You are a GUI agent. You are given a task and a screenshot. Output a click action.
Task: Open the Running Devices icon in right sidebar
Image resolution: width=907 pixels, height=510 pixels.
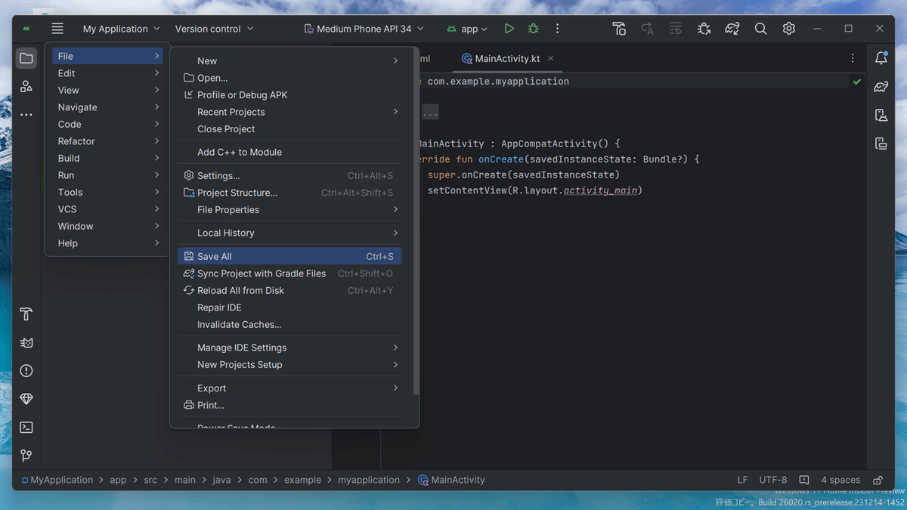[x=881, y=143]
